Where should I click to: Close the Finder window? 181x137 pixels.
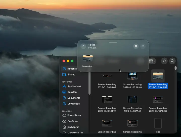point(64,61)
